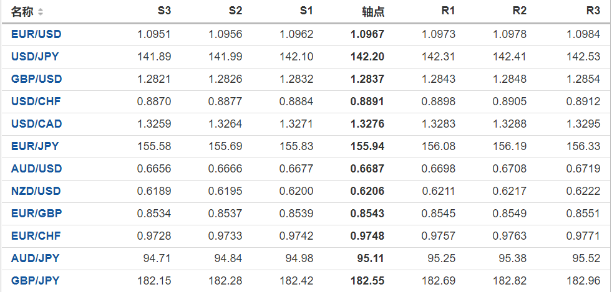Click the 轴点 column header
The image size is (612, 292).
pyautogui.click(x=373, y=12)
